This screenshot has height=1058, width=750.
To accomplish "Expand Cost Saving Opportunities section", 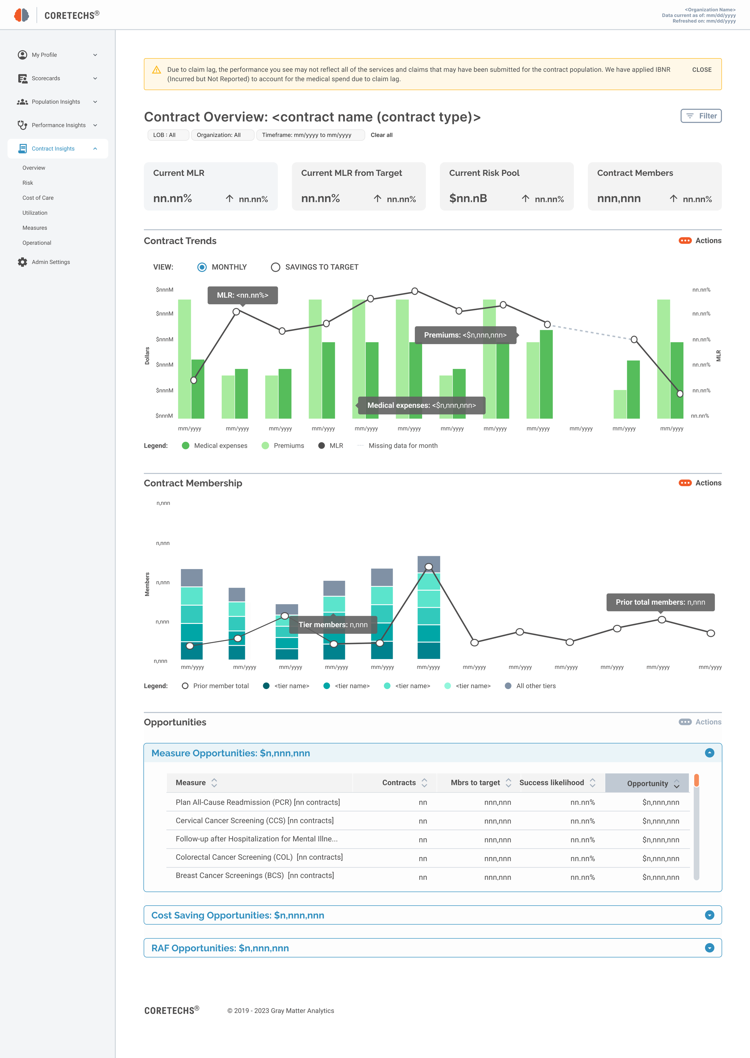I will (x=709, y=915).
